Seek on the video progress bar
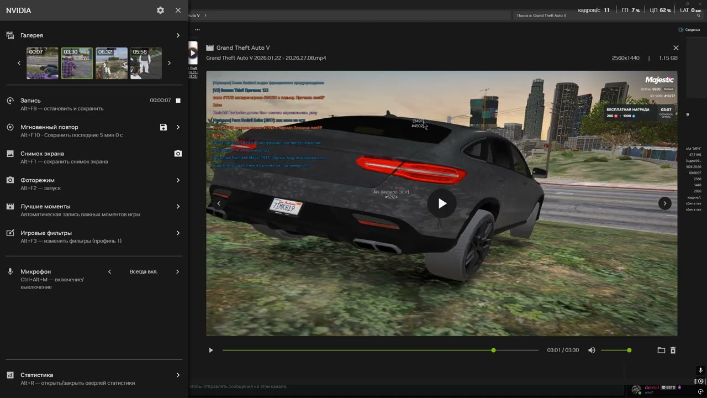The image size is (707, 398). (x=381, y=350)
